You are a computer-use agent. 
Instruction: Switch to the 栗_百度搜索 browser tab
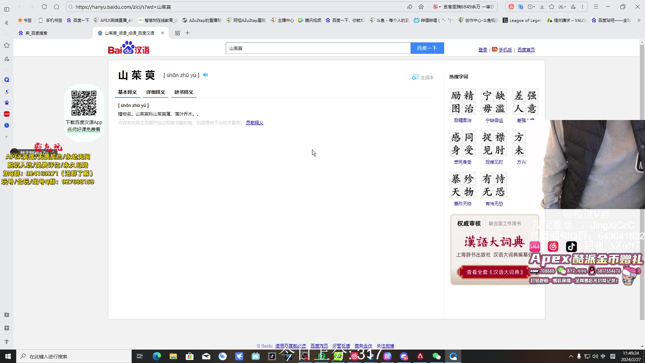(36, 33)
